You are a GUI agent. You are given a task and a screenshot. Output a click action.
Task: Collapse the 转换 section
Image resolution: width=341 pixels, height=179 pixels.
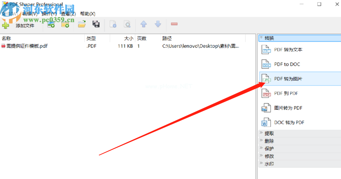(x=269, y=38)
